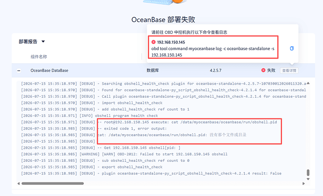The image size is (323, 196).
Task: Click the red error icon beside 192.168.150.145
Action: pyautogui.click(x=154, y=42)
